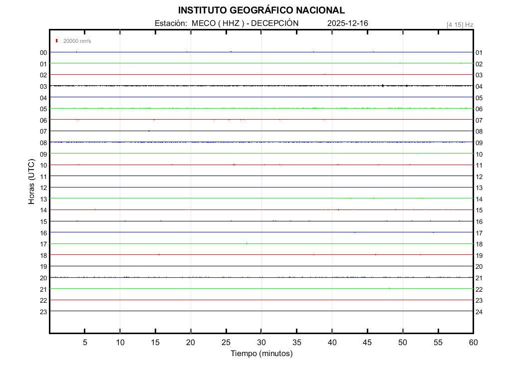Screen dimensions: 511x383
Task: Select the INSTITUTO GEOGRÁFICO NACIONAL title
Action: click(x=261, y=10)
